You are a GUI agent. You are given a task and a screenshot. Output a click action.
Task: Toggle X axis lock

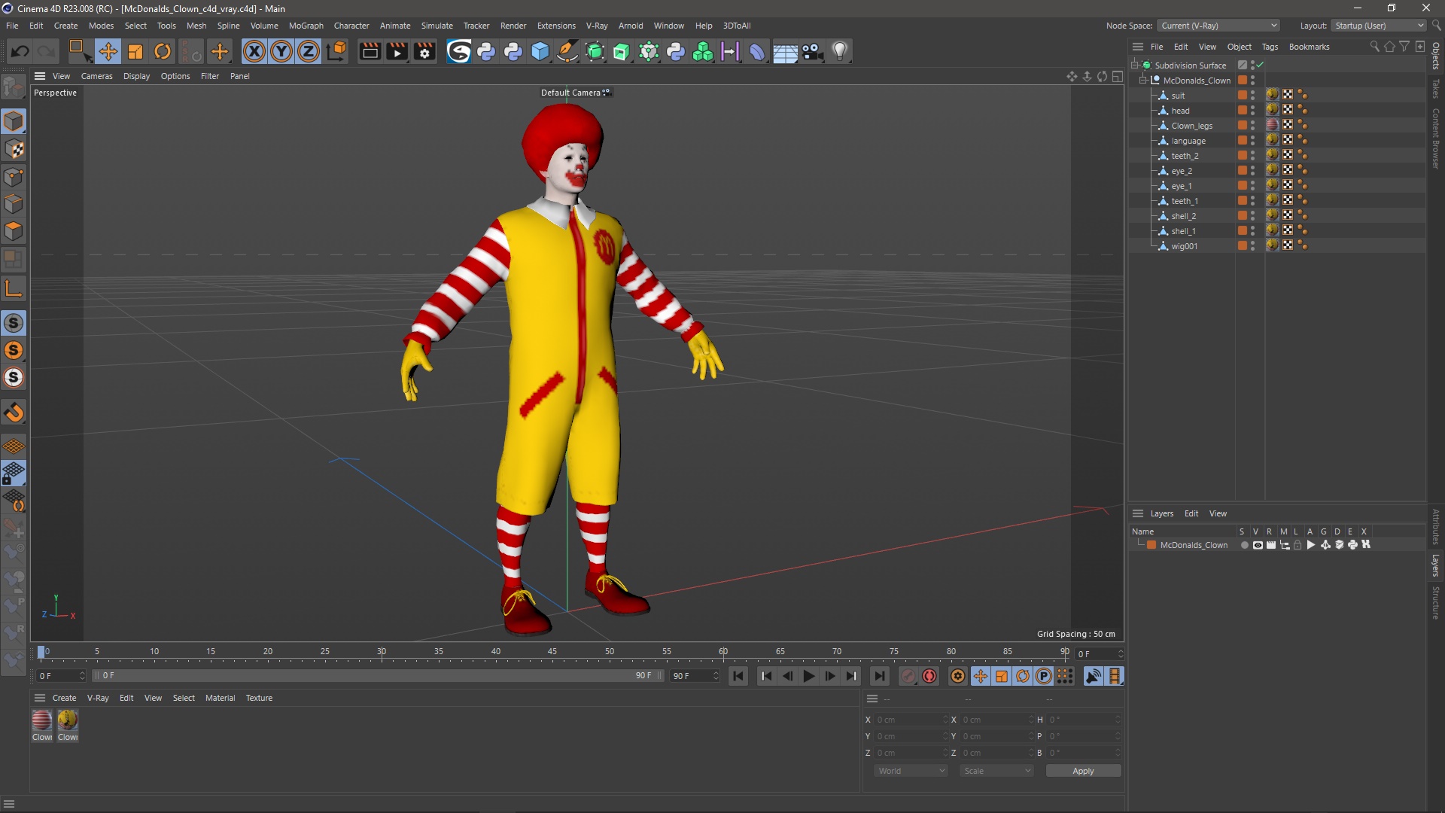(x=254, y=51)
